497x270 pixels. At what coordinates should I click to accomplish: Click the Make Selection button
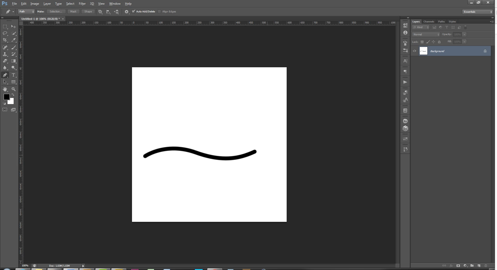(x=56, y=12)
